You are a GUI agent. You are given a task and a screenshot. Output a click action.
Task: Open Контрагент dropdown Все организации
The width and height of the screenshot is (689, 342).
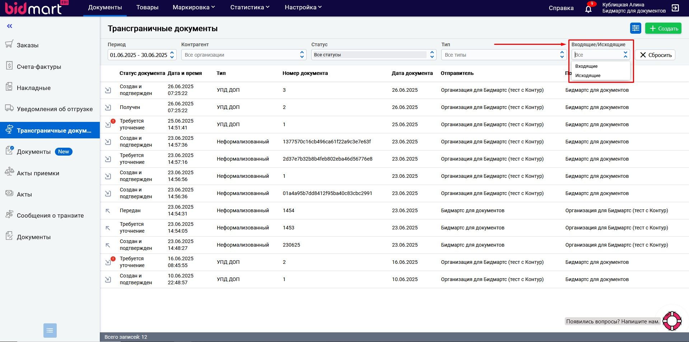[x=244, y=55]
